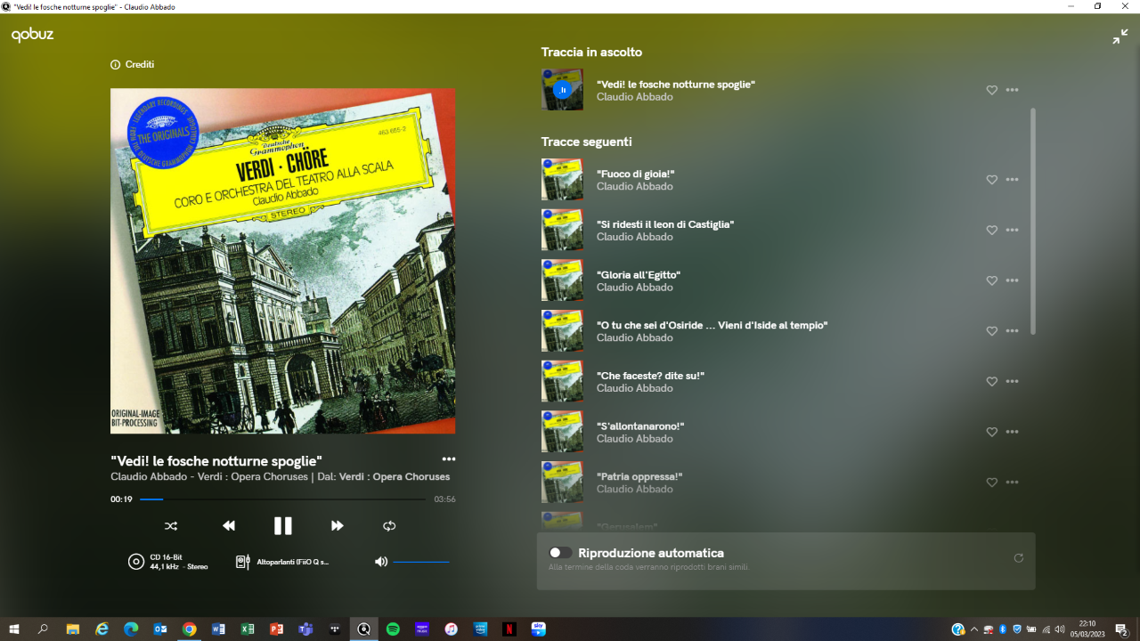Play "O tu che sei d'Osiride" track
Screen dimensions: 1140x641
(712, 325)
